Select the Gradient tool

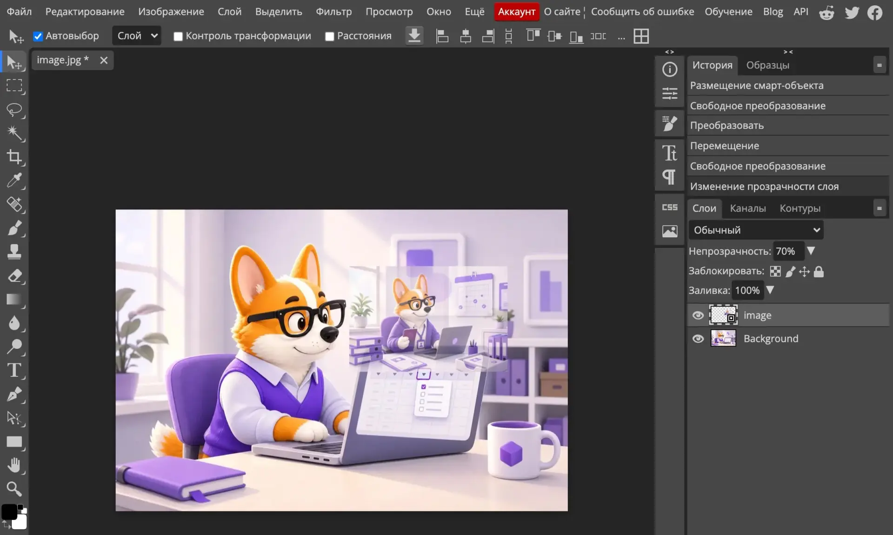(14, 300)
